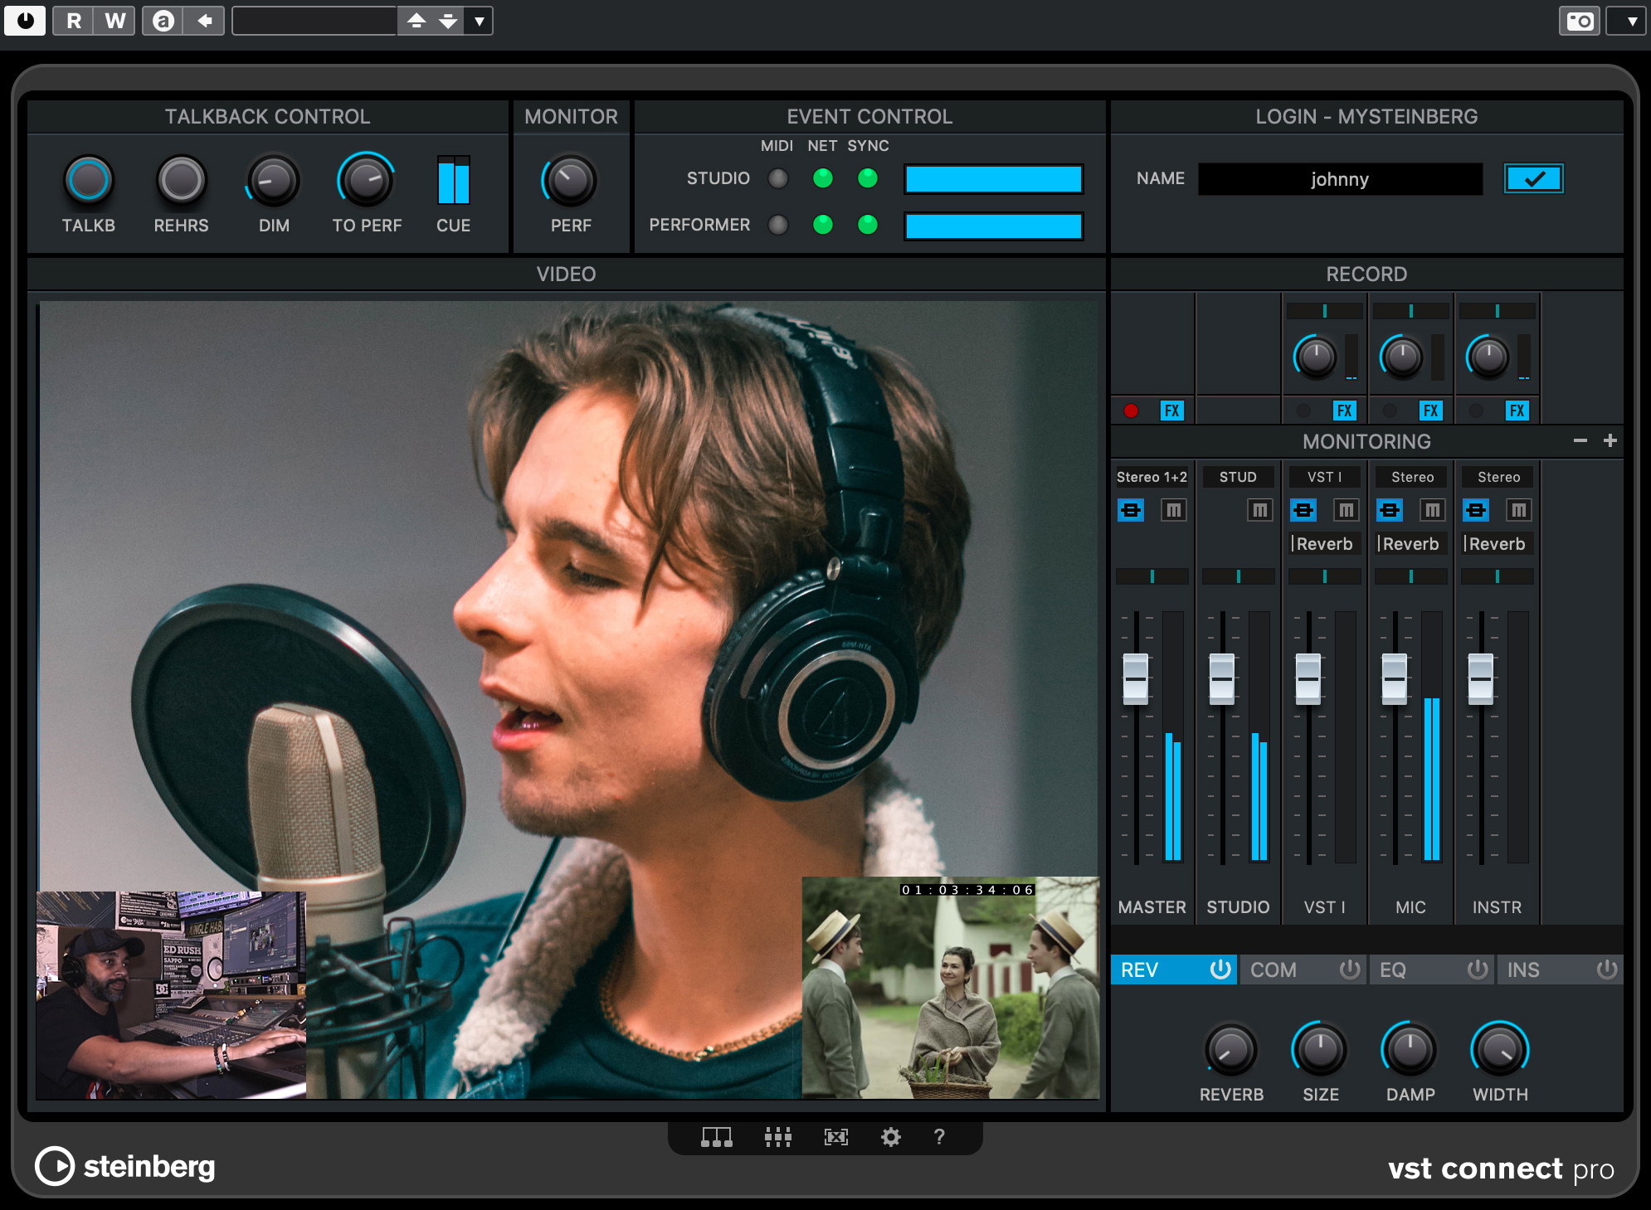This screenshot has height=1210, width=1651.
Task: Toggle the power button in the top-left corner
Action: click(x=25, y=21)
